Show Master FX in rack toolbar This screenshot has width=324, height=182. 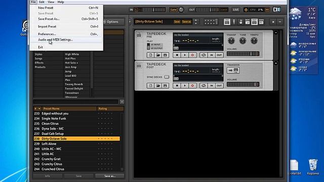pyautogui.click(x=261, y=22)
